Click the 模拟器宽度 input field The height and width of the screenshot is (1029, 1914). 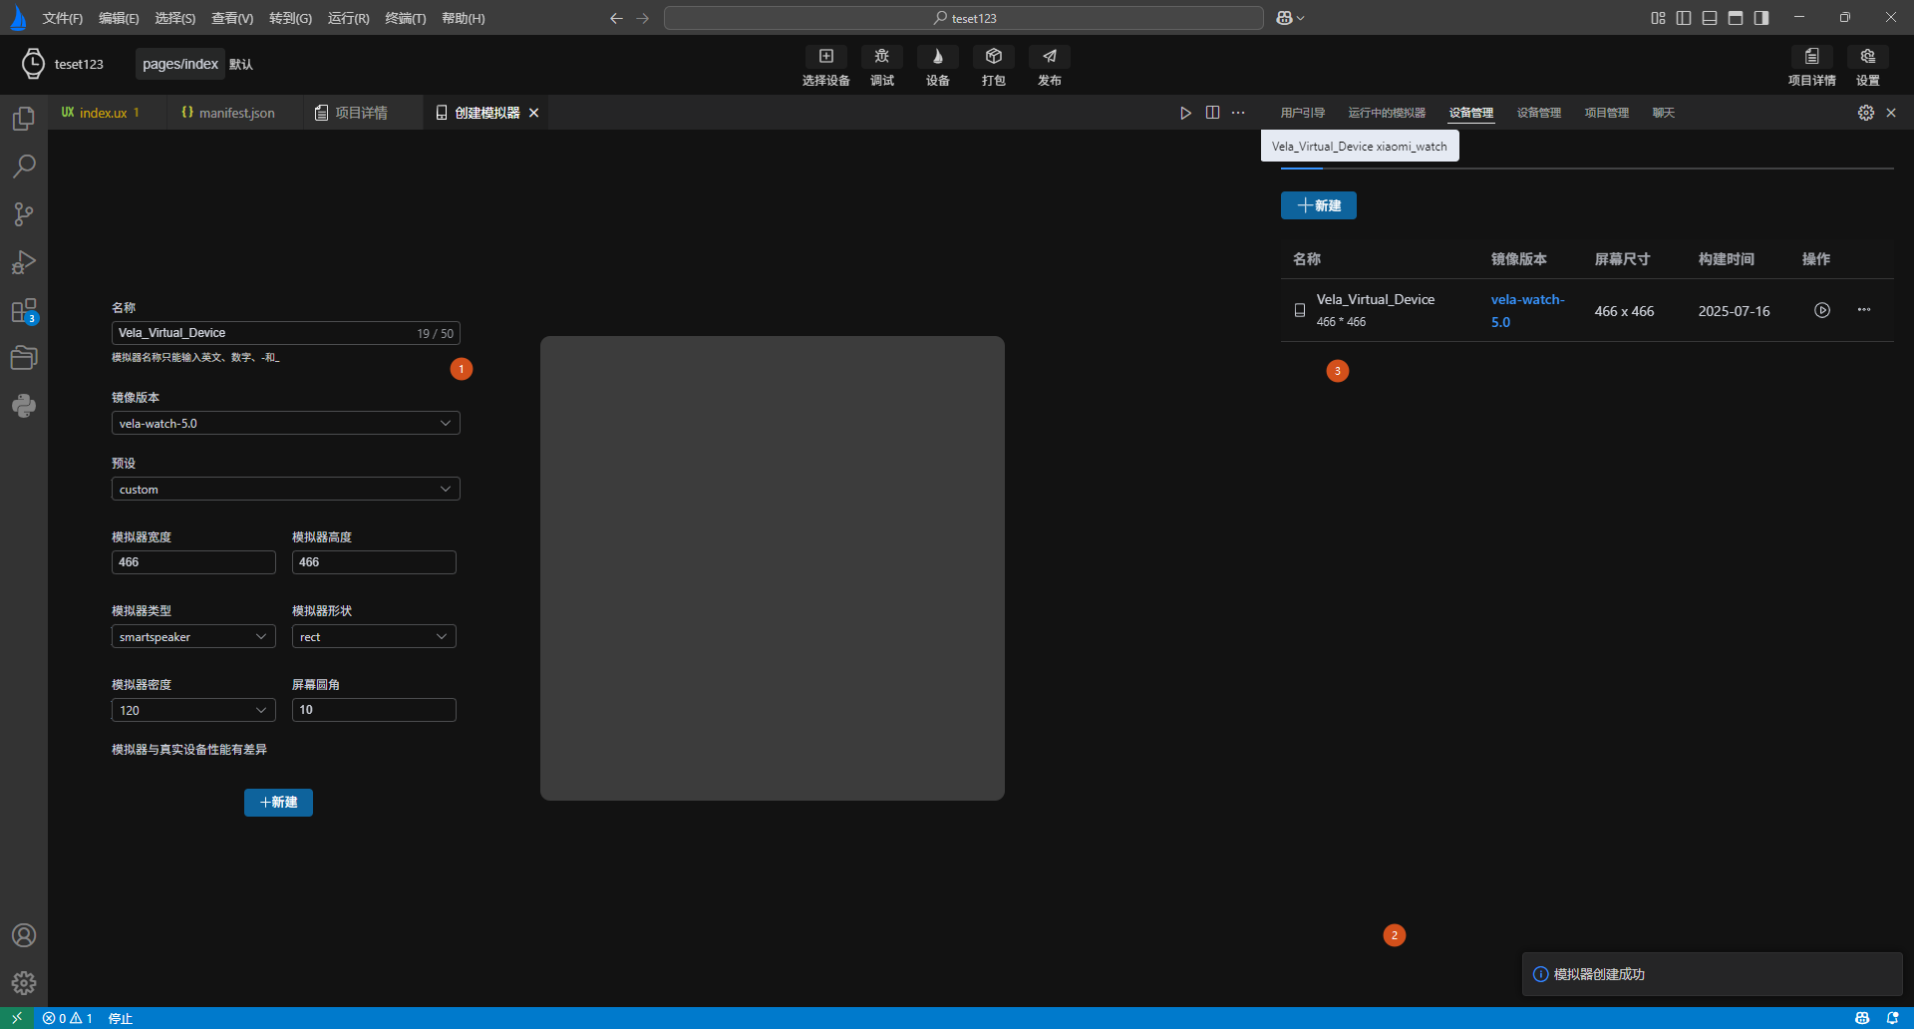(193, 562)
